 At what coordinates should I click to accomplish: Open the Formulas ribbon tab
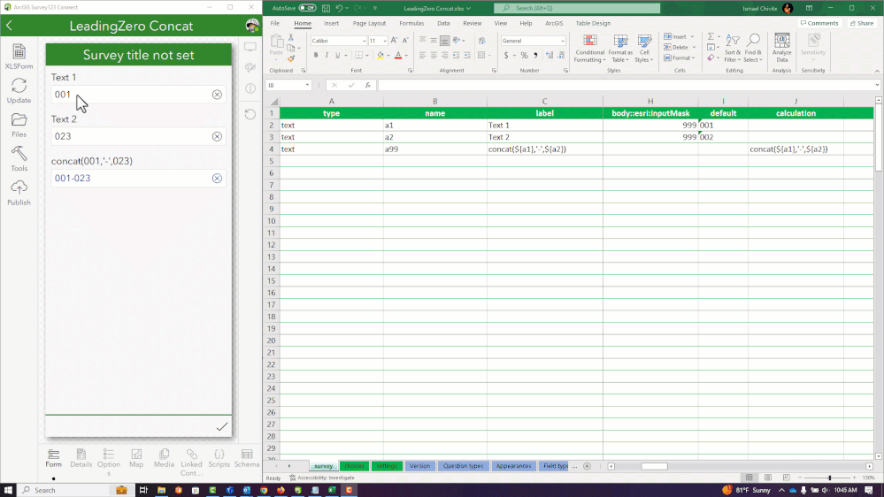click(x=411, y=23)
